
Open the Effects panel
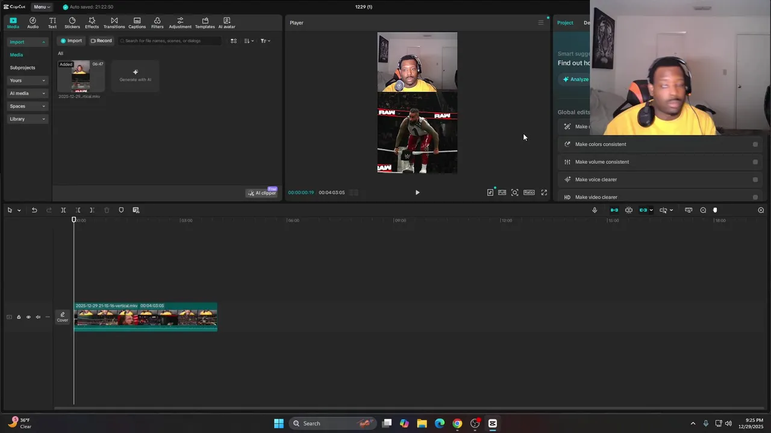92,23
